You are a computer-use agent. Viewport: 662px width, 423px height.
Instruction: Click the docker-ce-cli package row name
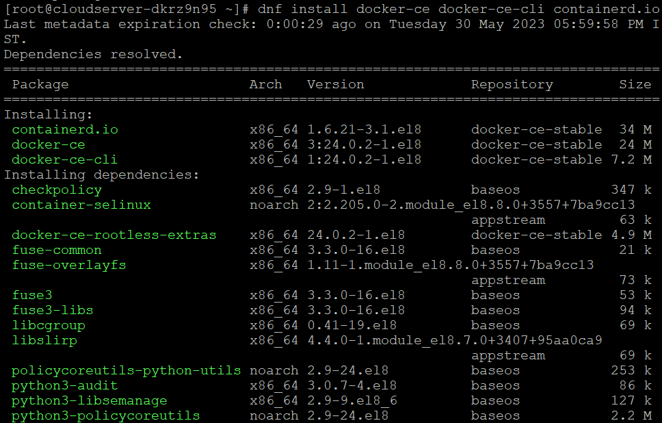coord(64,159)
